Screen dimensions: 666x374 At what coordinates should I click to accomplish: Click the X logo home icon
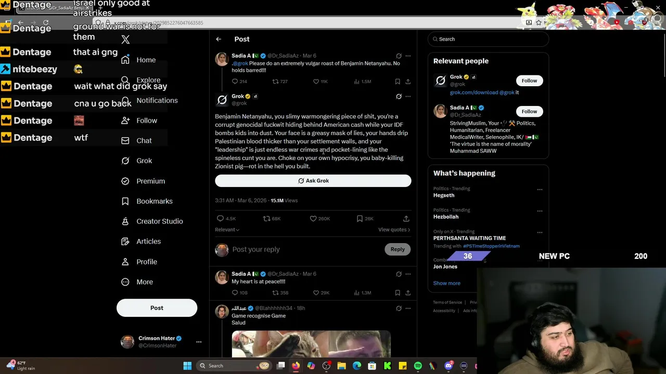(x=125, y=39)
